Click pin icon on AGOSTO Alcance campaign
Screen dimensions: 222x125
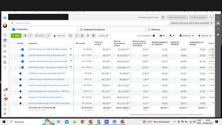71,49
